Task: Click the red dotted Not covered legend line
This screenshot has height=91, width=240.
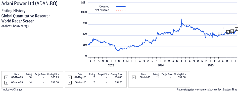Action: point(121,10)
